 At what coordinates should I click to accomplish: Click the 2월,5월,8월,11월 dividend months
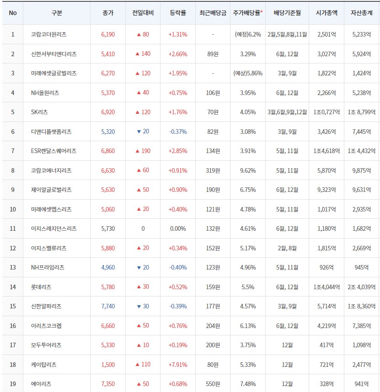[287, 35]
